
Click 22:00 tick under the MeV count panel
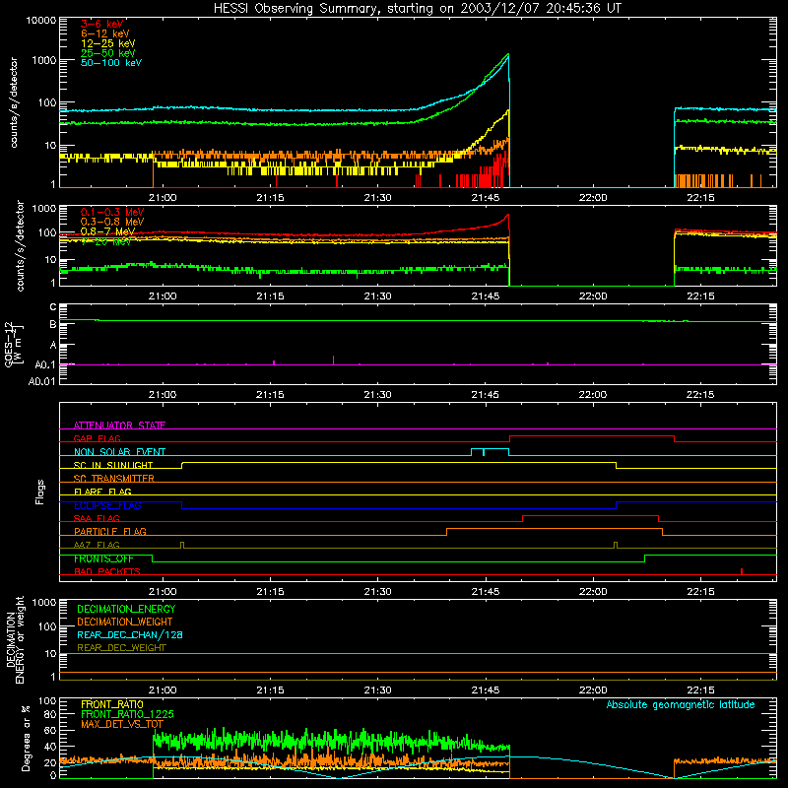[x=593, y=296]
